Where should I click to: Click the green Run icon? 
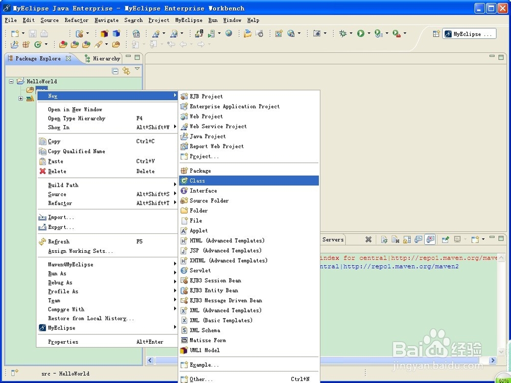(360, 33)
